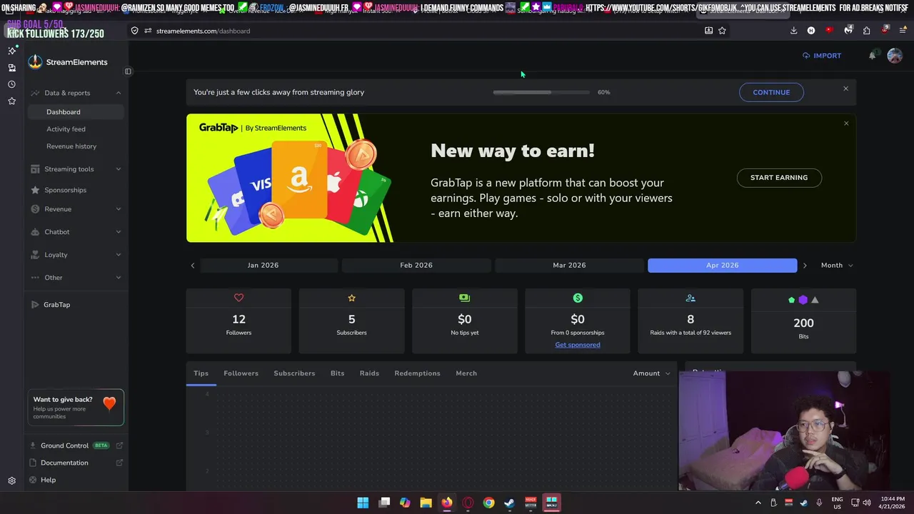
Task: Select the Jan 2026 month
Action: click(263, 266)
